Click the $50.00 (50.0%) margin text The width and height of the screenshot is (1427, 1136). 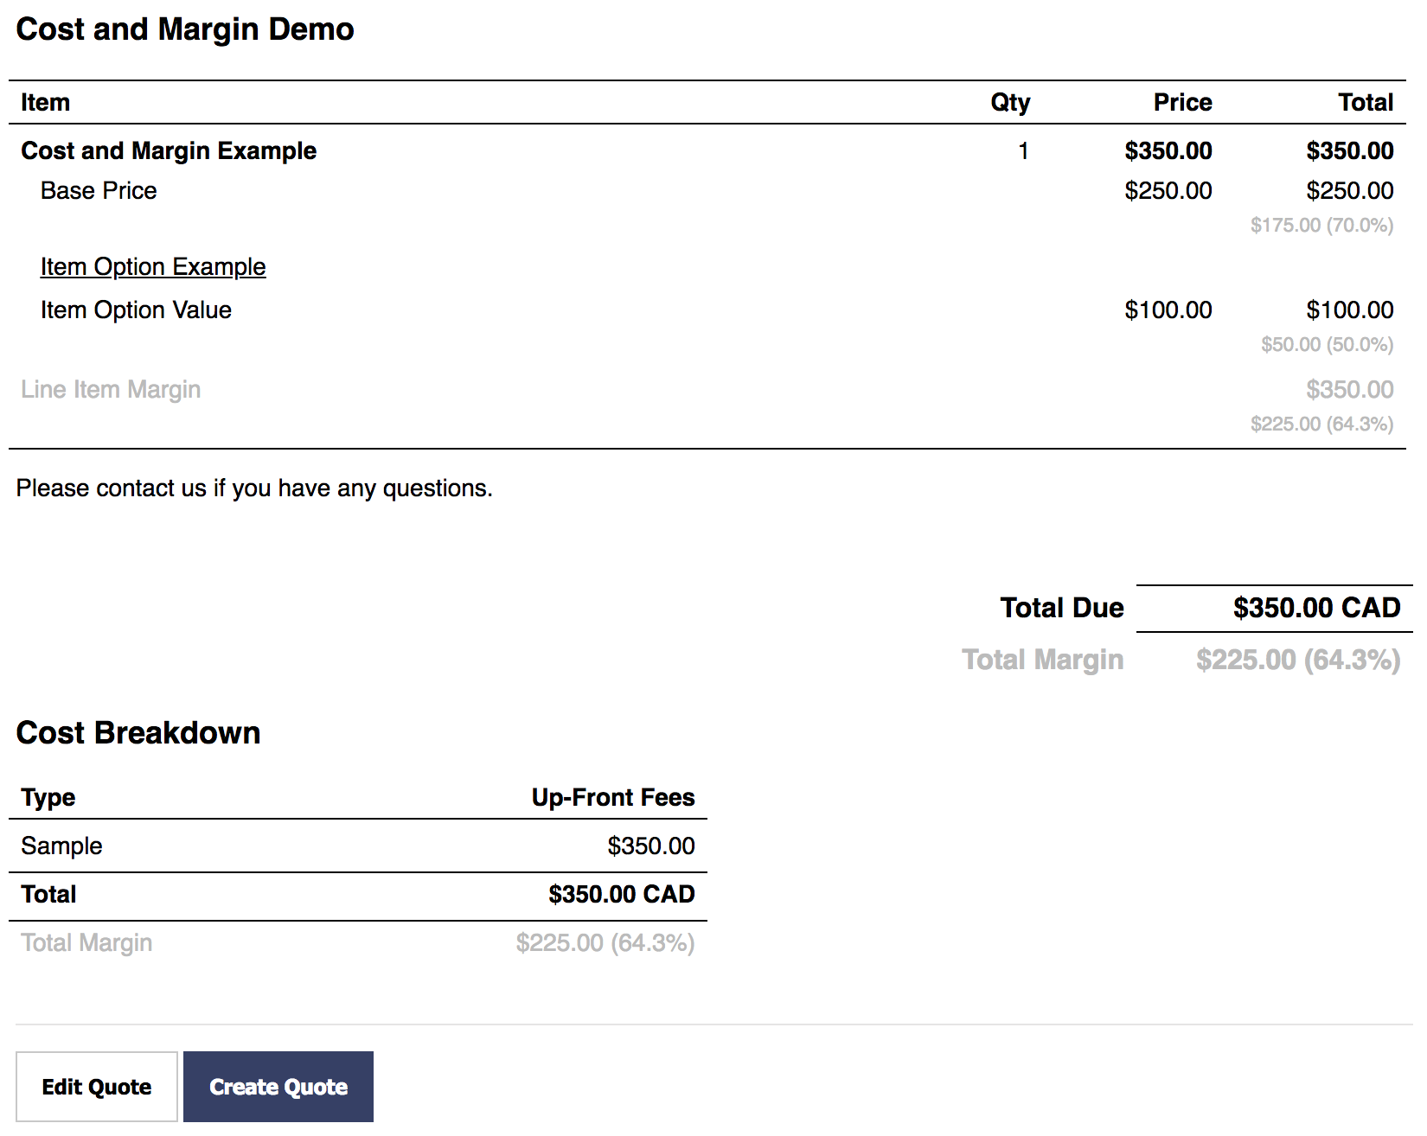(x=1327, y=344)
